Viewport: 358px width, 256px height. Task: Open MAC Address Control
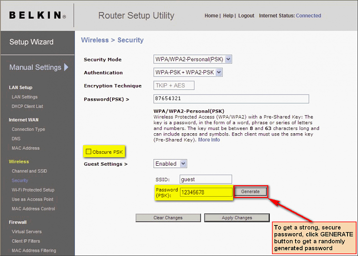click(33, 209)
